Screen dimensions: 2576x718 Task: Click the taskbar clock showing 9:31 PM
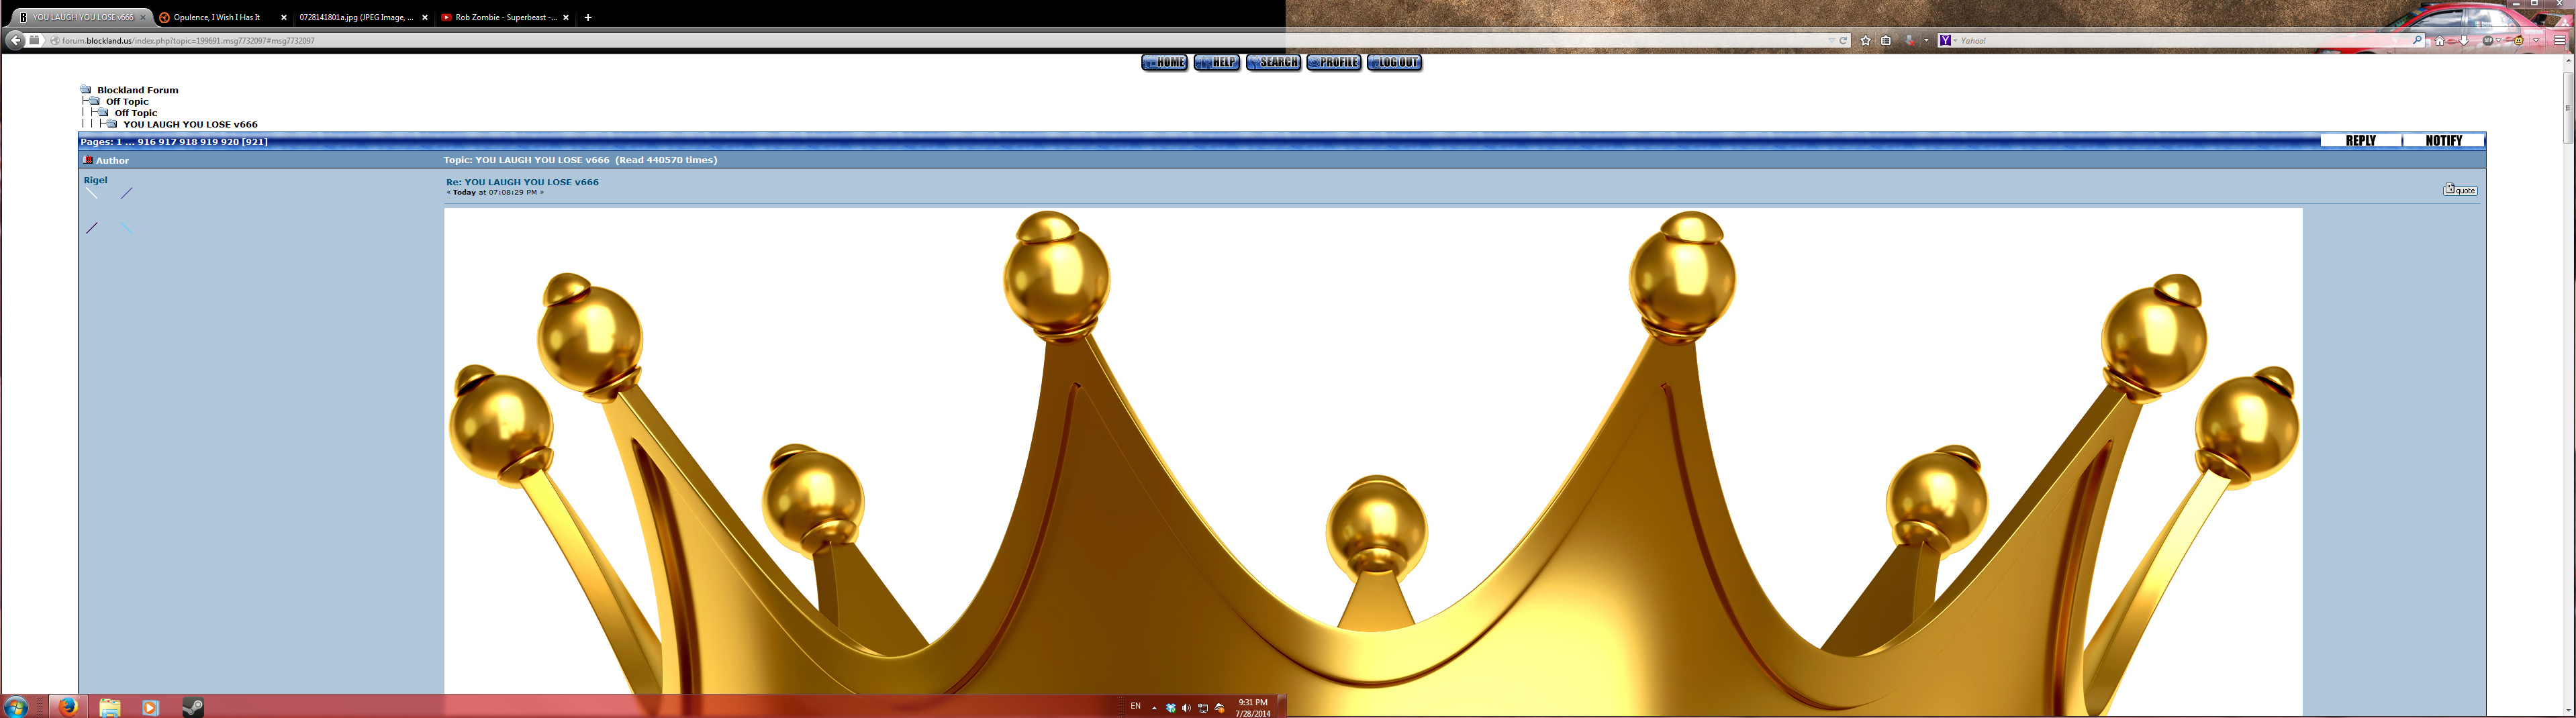point(1252,707)
